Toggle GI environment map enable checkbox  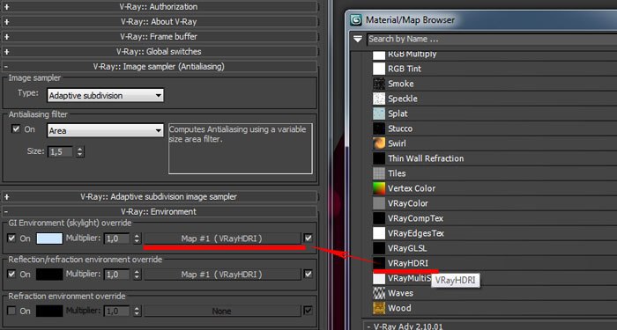coord(308,238)
